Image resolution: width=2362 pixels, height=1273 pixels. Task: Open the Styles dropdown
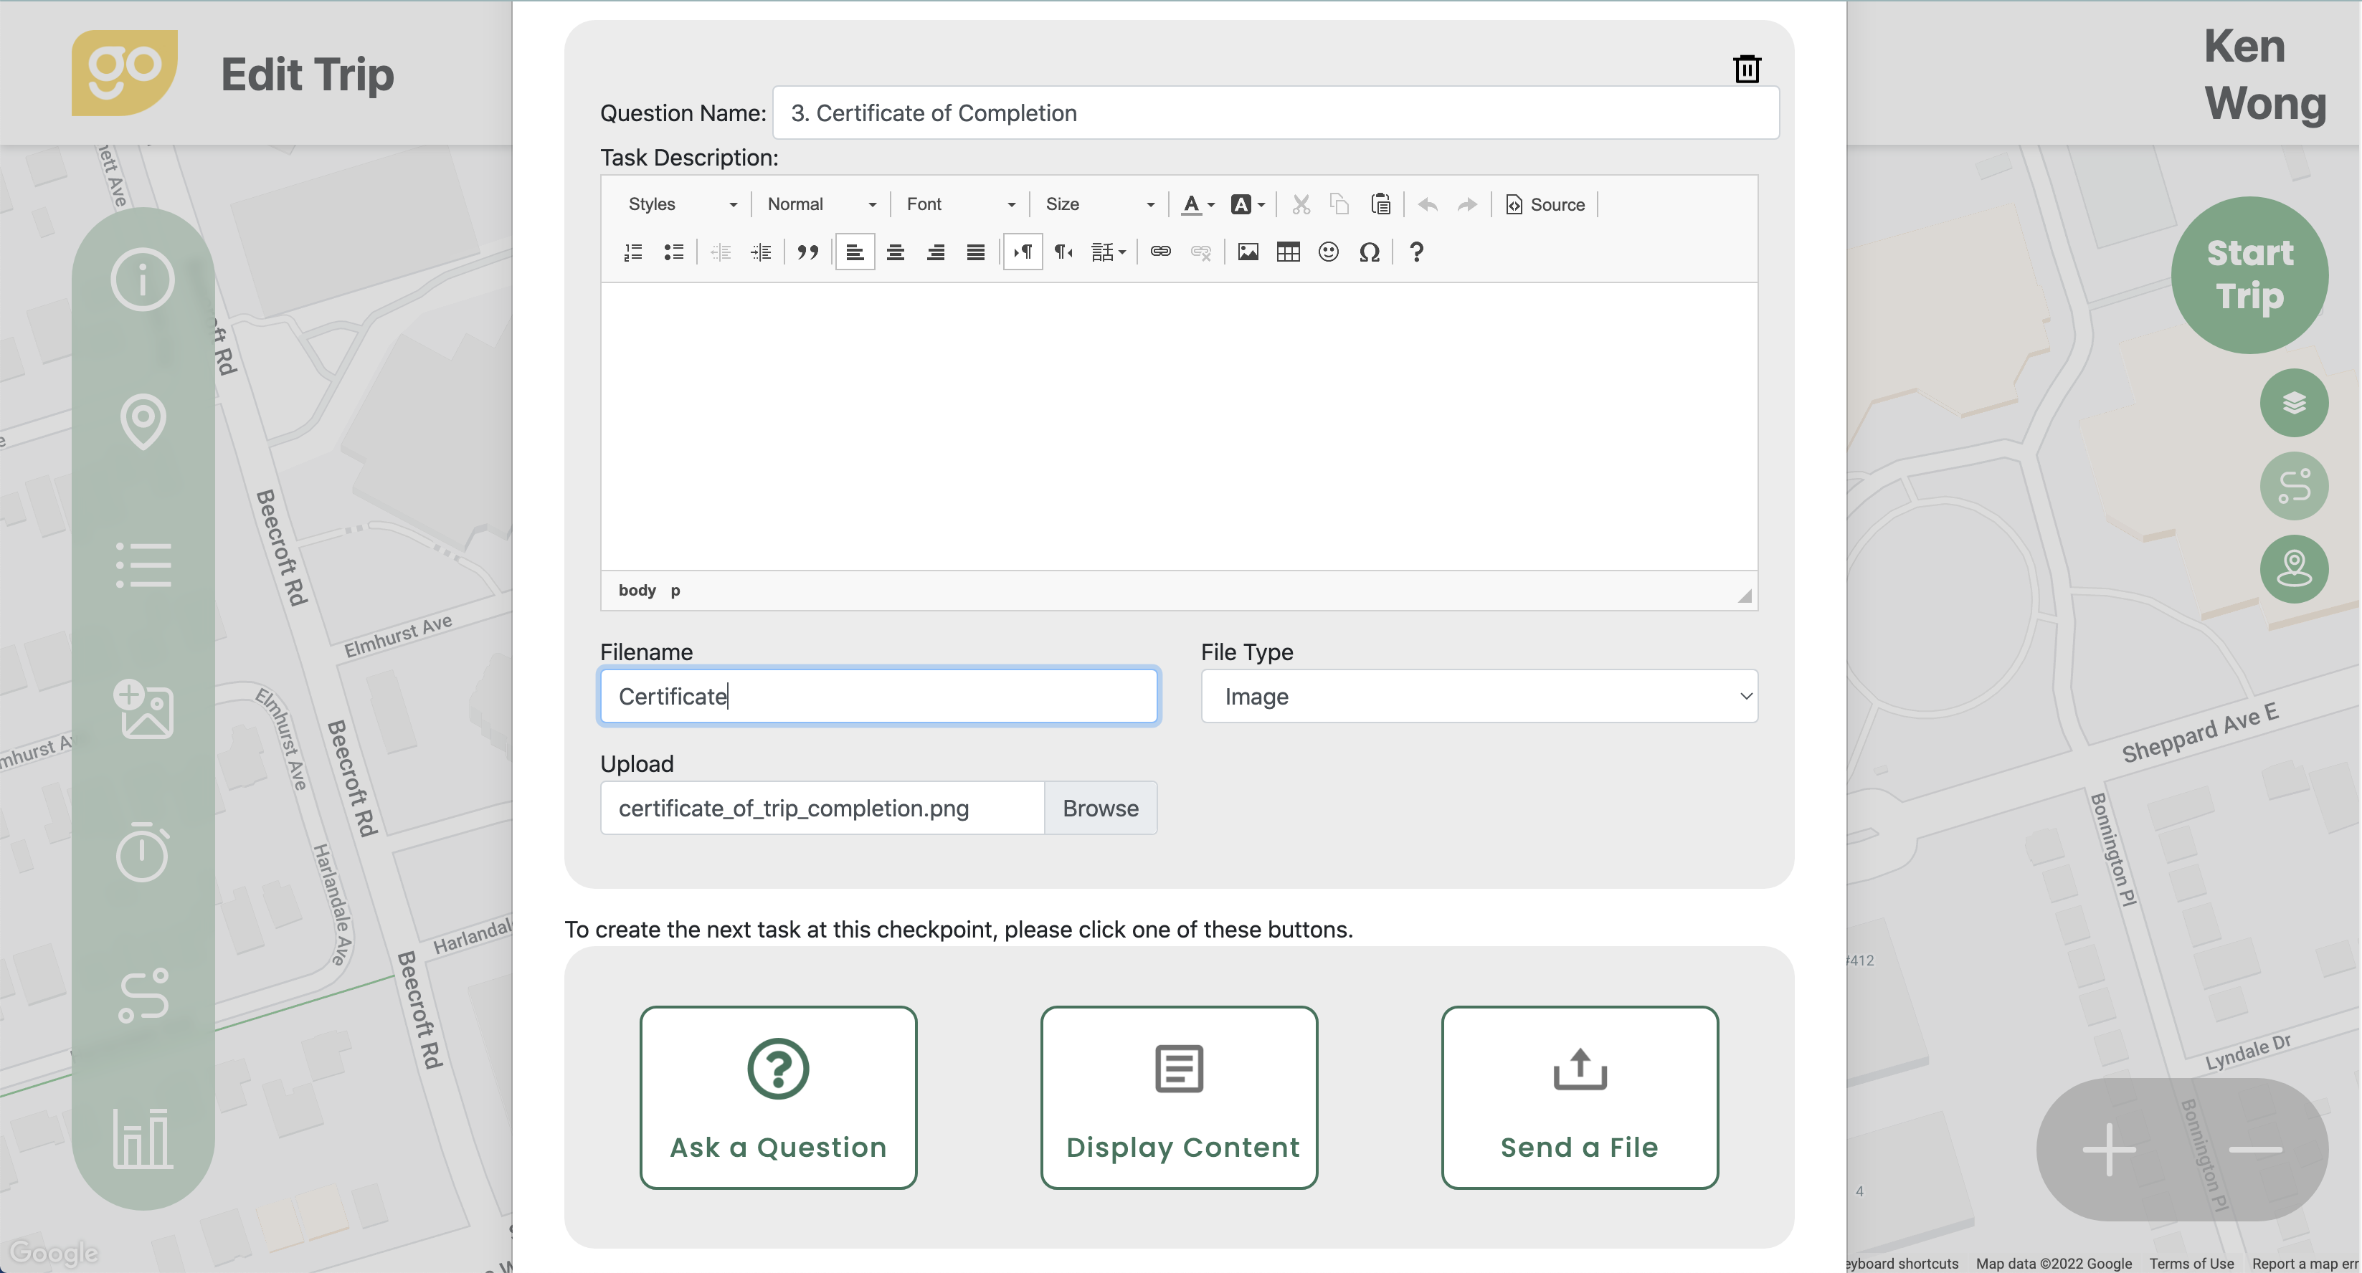point(682,204)
